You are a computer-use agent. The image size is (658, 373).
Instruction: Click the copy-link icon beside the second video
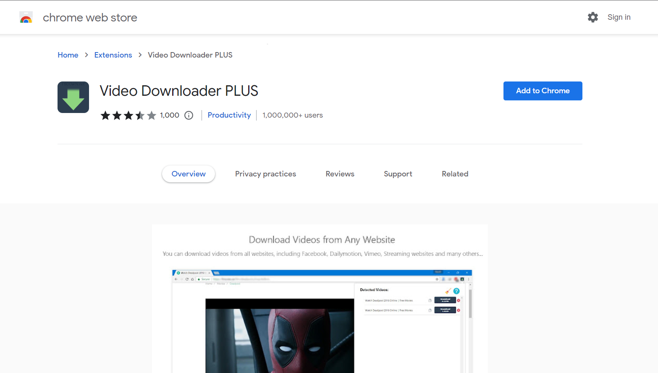tap(430, 310)
